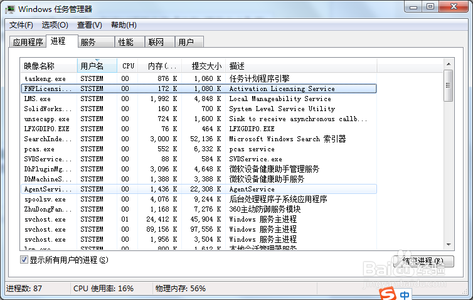This screenshot has height=300, width=473.
Task: Click description Local Manageability Service
Action: click(280, 99)
